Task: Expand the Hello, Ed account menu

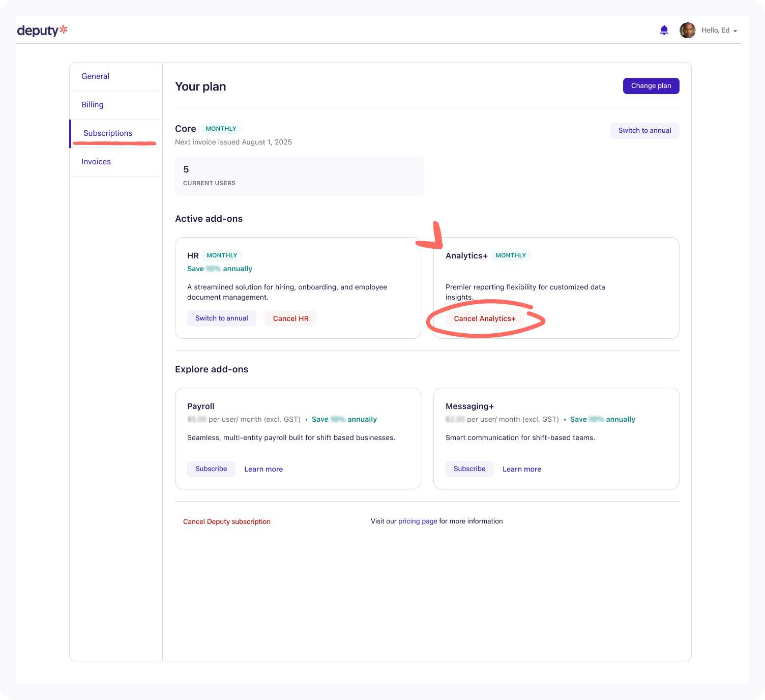Action: 716,30
